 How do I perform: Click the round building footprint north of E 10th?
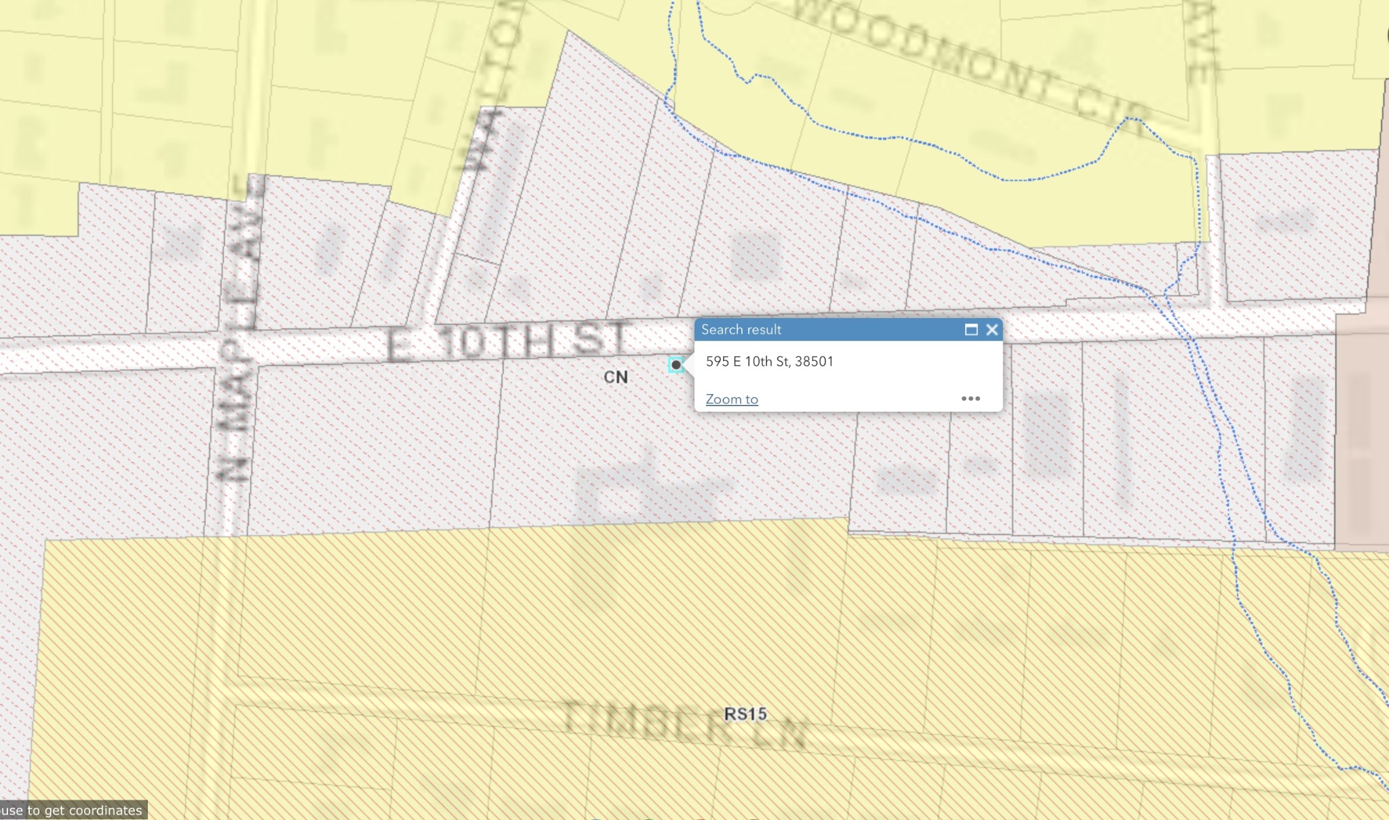pyautogui.click(x=755, y=254)
